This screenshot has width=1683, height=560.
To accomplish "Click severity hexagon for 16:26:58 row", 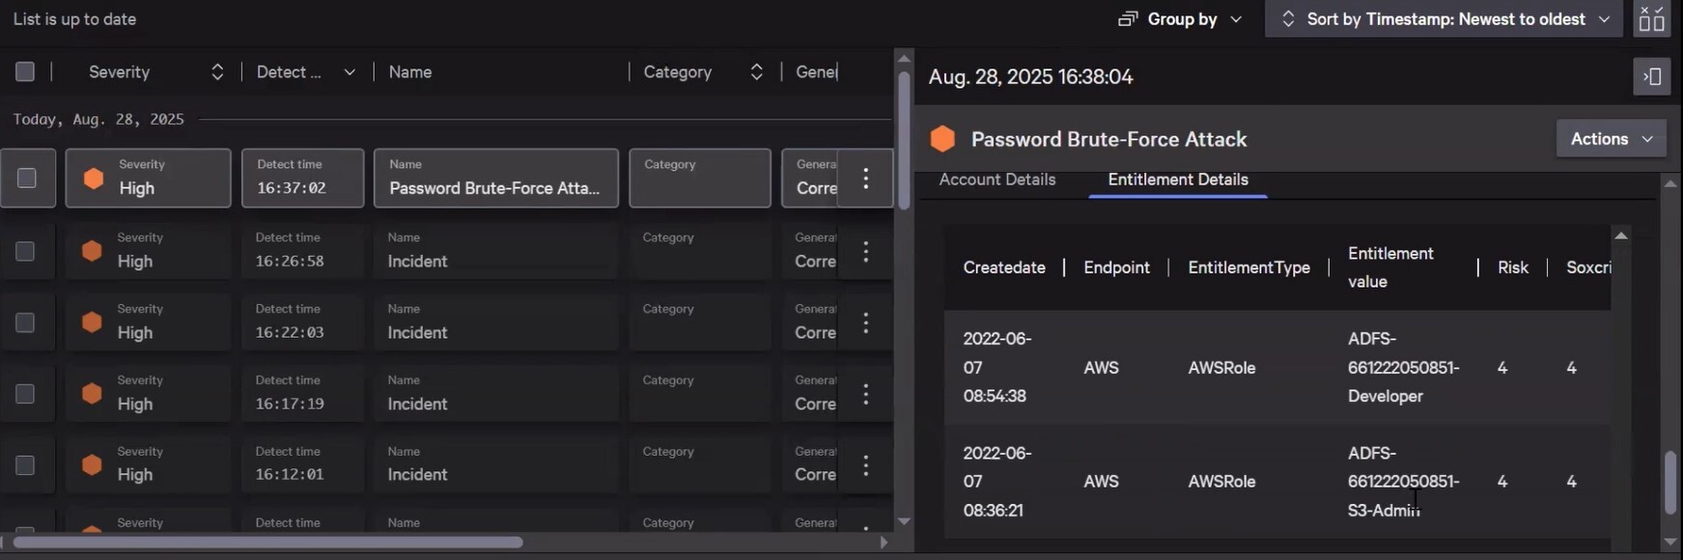I will pyautogui.click(x=92, y=251).
